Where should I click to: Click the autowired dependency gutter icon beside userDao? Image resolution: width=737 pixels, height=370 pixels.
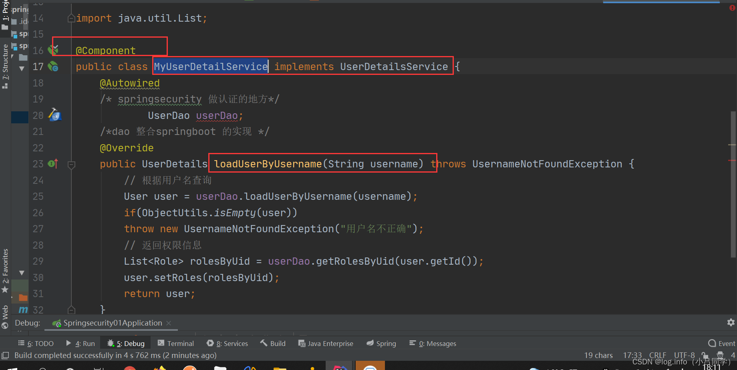point(54,115)
